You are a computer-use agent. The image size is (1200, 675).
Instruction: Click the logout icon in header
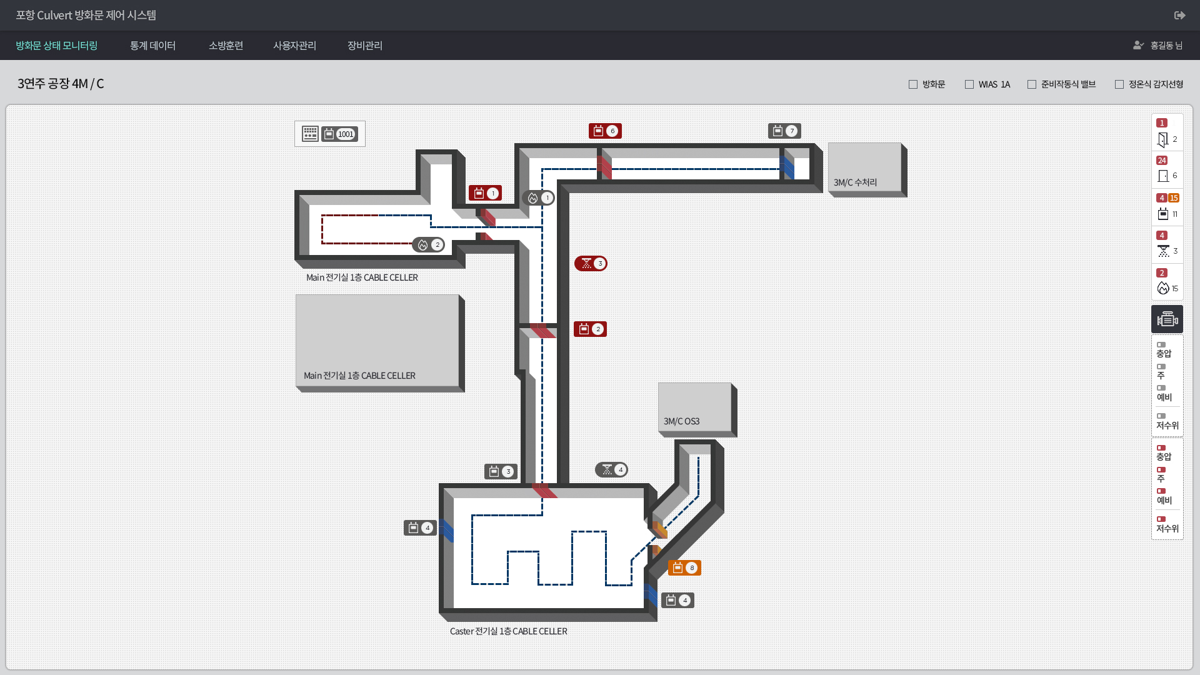(1179, 15)
